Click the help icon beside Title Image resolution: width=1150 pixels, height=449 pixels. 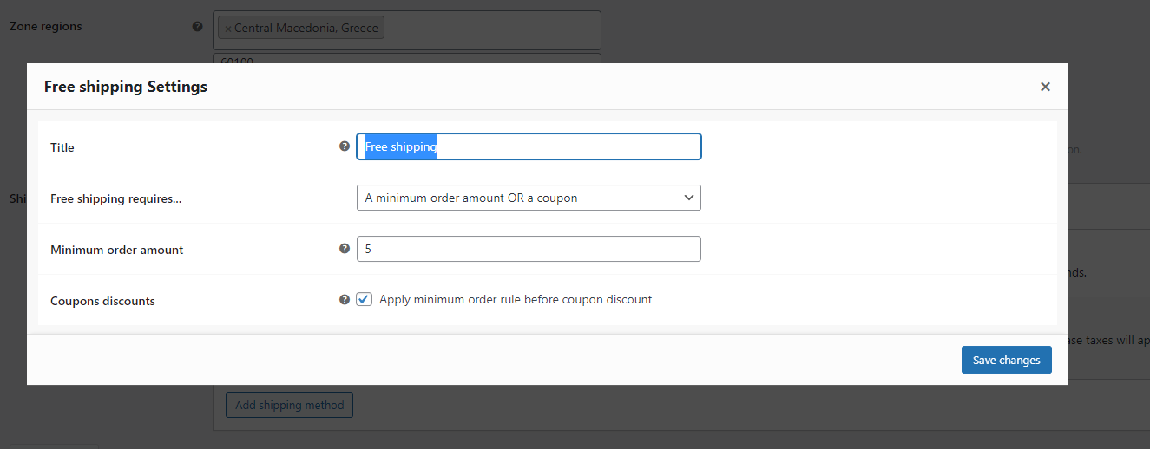point(345,146)
